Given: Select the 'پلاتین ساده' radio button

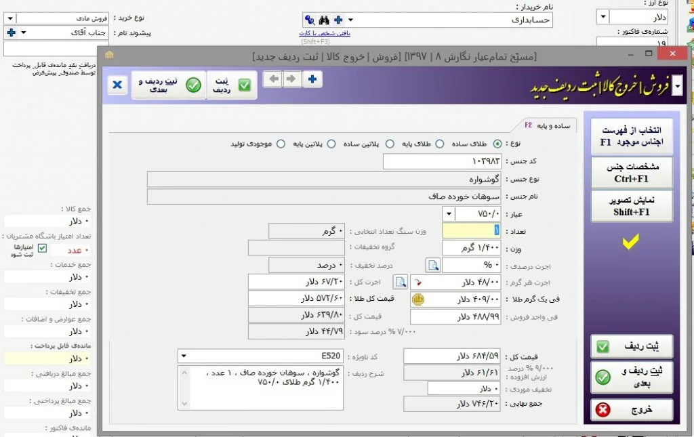Looking at the screenshot, I should point(390,144).
